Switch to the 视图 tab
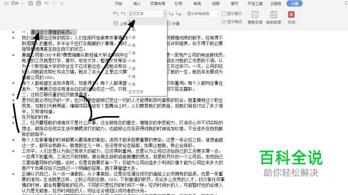Viewport: 348px width, 195px height. [216, 4]
